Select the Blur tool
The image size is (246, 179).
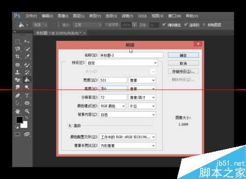(18, 87)
